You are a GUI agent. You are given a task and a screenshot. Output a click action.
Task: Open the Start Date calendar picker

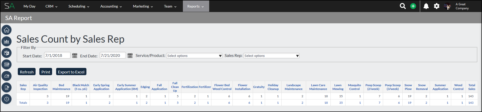(75, 56)
